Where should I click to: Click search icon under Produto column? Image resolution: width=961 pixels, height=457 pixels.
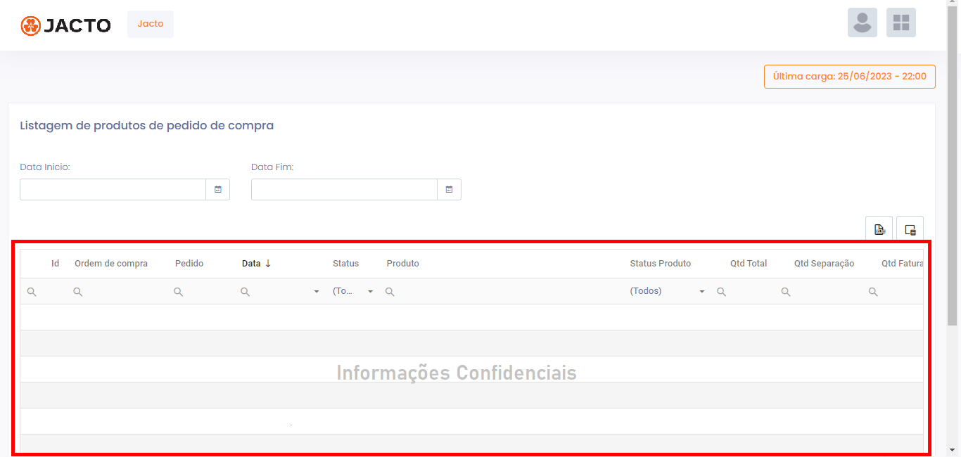tap(390, 292)
